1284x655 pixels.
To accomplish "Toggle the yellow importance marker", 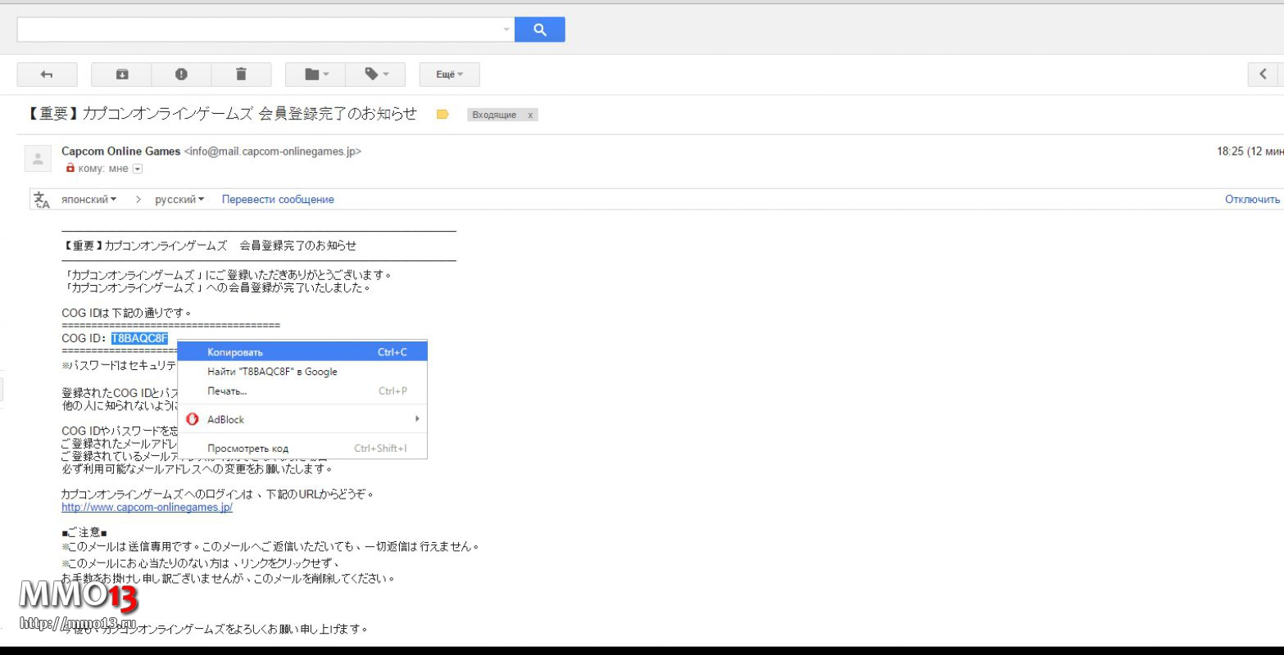I will point(442,115).
